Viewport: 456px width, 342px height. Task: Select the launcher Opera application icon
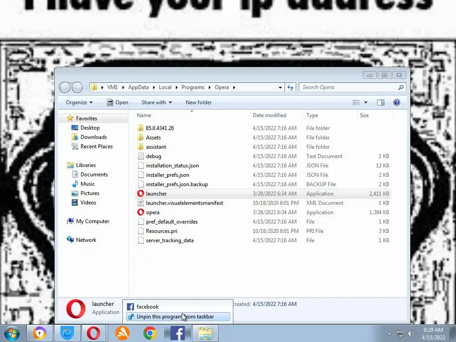[141, 193]
